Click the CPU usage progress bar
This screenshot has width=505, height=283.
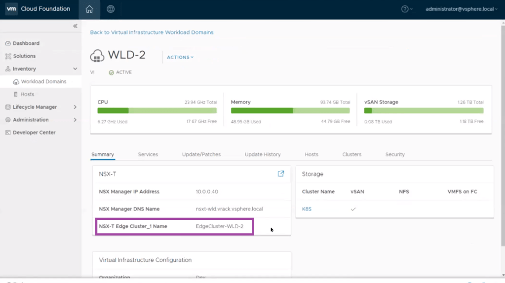click(157, 111)
